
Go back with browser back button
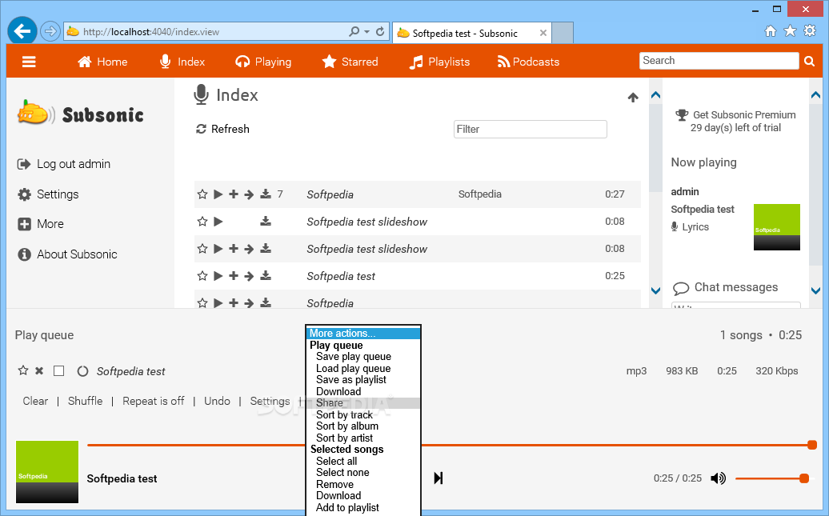pos(22,32)
